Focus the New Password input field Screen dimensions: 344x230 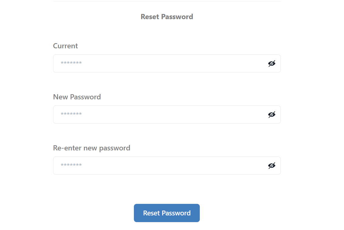(x=167, y=115)
